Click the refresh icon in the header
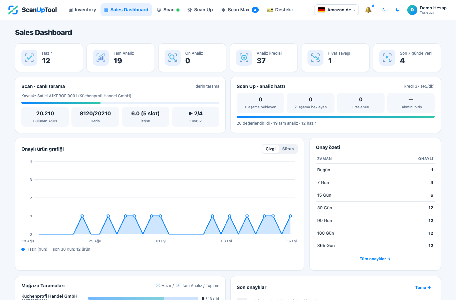Screen dimensions: 456x300 [383, 10]
